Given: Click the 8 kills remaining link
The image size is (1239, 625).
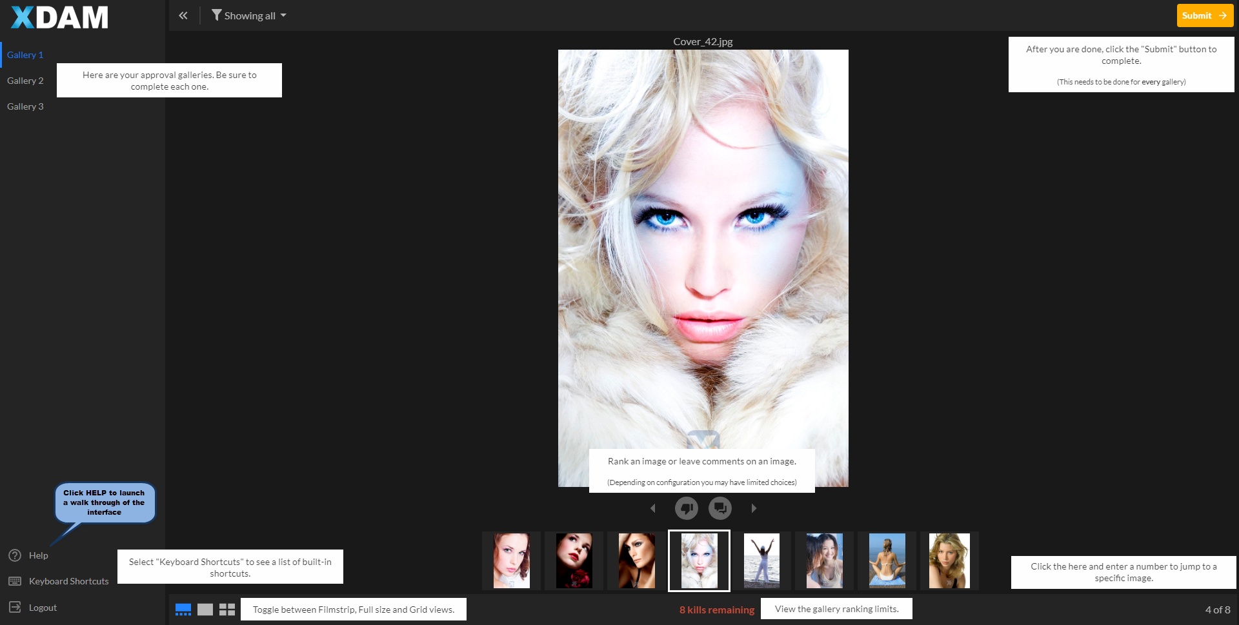Looking at the screenshot, I should [x=716, y=610].
